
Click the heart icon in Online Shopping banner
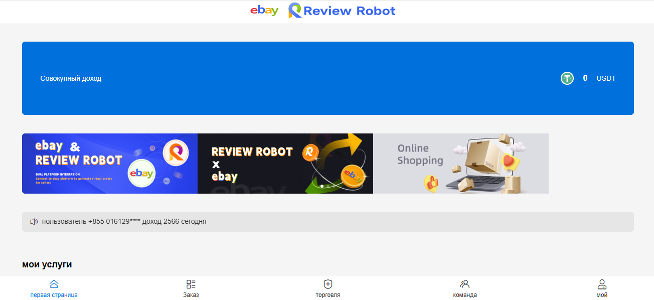point(510,162)
